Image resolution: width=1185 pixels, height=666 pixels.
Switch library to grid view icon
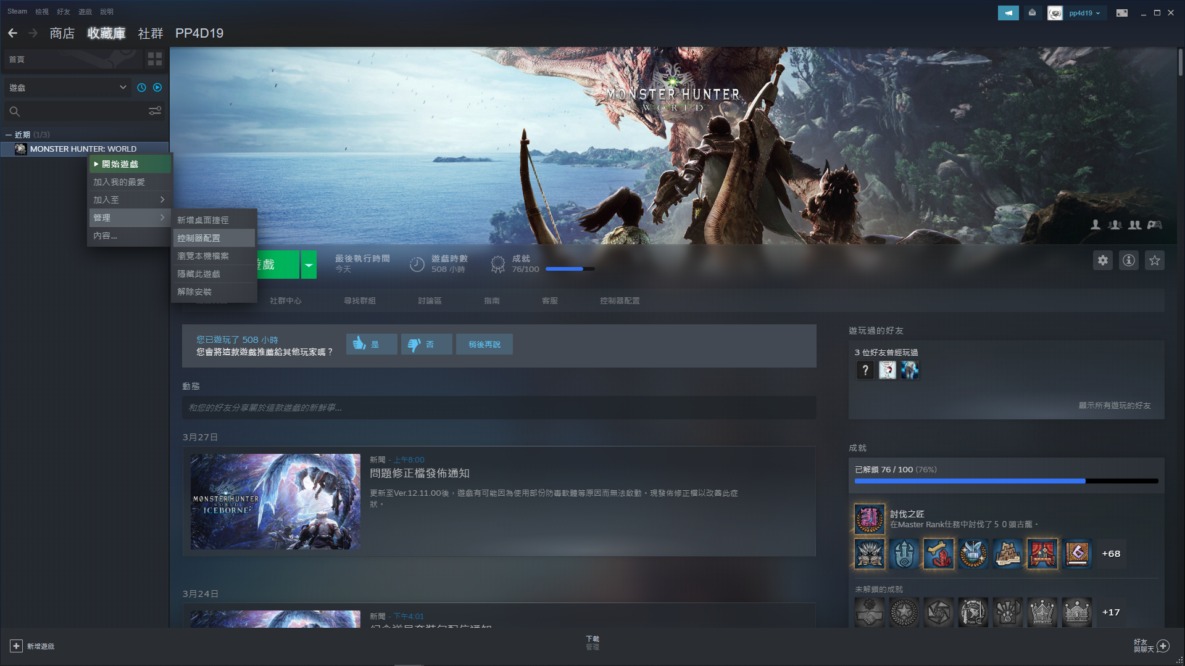click(155, 59)
